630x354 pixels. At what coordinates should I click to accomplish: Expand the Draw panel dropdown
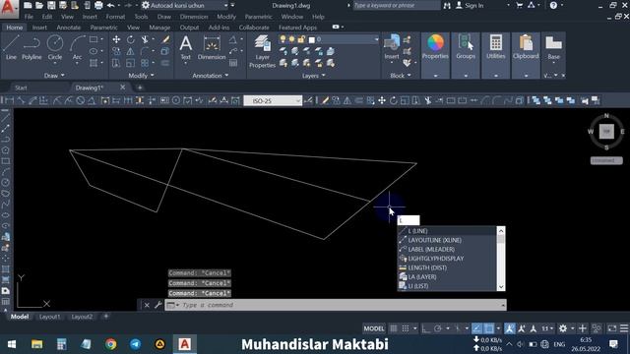coord(54,76)
